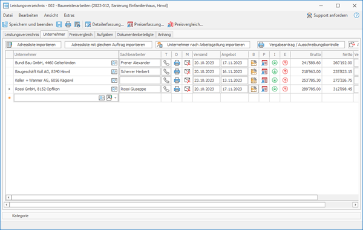Open the Datei menu
The image size is (363, 230).
(x=8, y=15)
